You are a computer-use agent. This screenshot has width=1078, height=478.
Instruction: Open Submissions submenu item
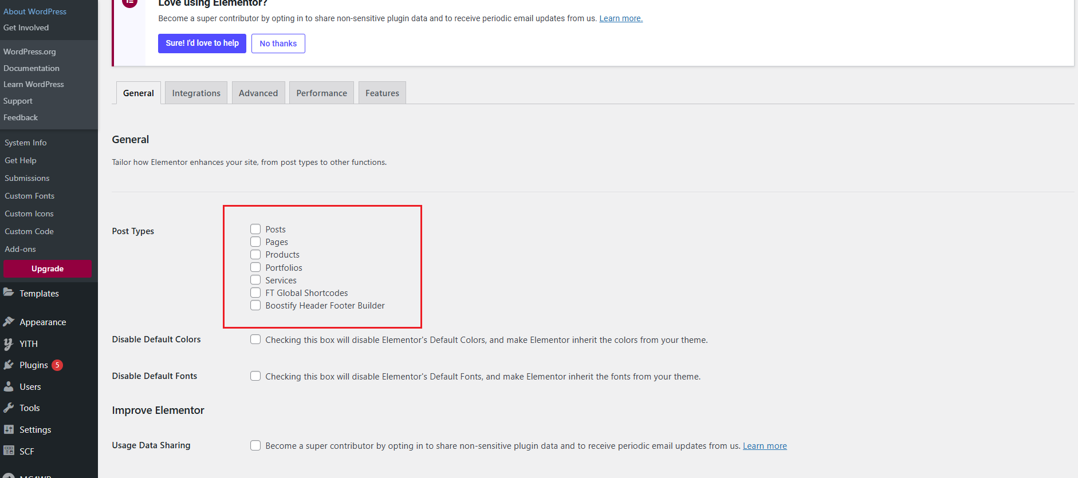27,178
